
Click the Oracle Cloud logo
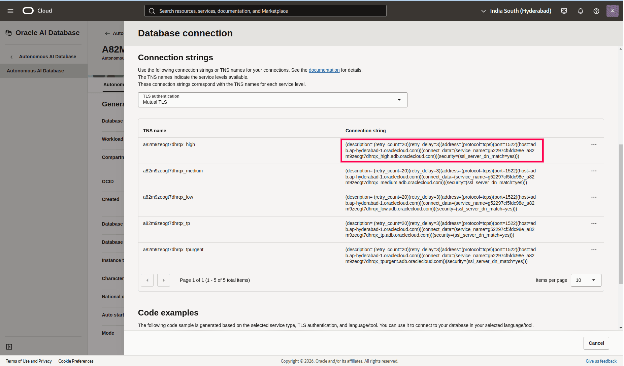pos(37,11)
